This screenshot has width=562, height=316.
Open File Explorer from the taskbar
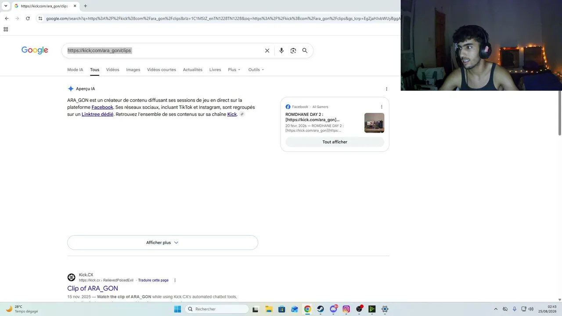coord(269,309)
